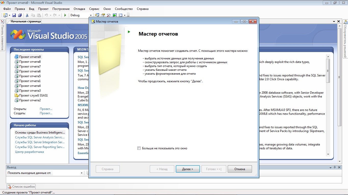Switch to Список ошибок tab
This screenshot has width=348, height=195.
21,187
